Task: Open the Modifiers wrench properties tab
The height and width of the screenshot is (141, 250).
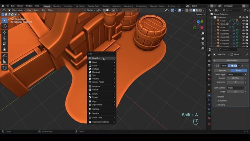Action: point(209,95)
